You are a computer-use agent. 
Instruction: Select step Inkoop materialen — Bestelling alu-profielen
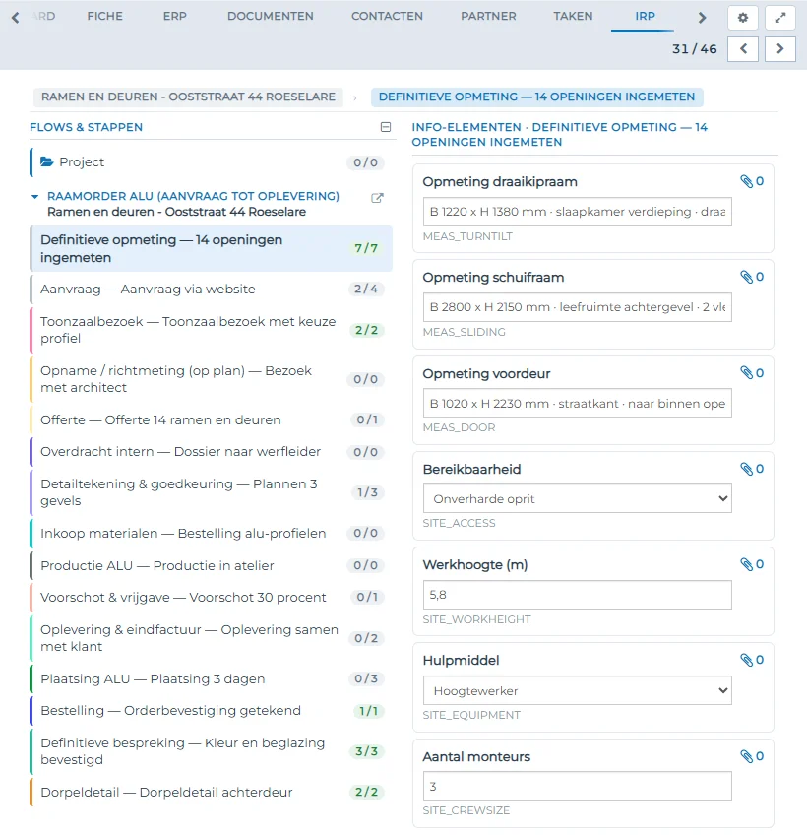[x=211, y=534]
